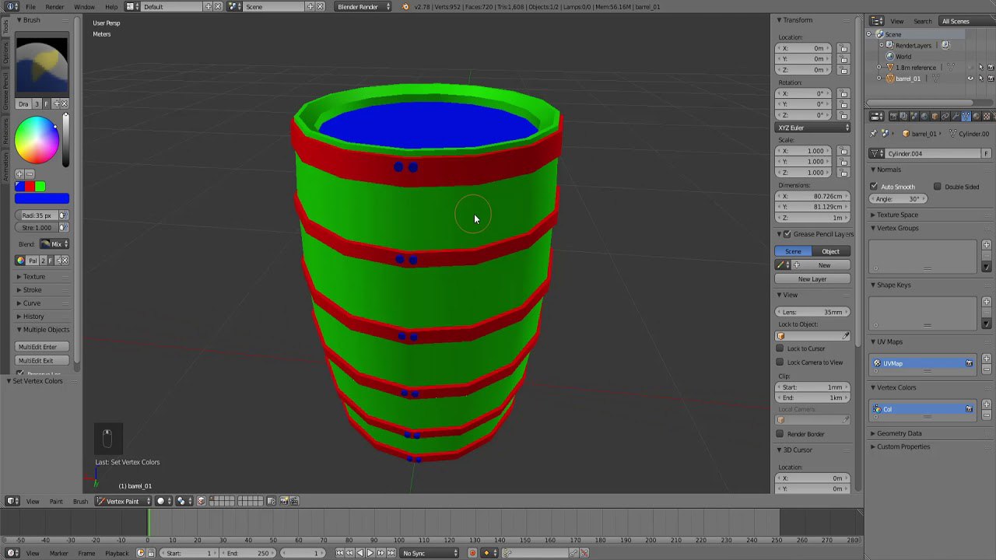The width and height of the screenshot is (996, 560).
Task: Play the animation forward
Action: [370, 553]
